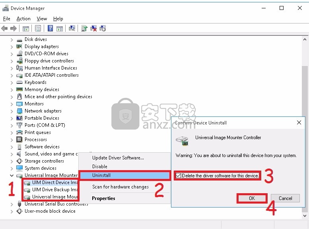The image size is (309, 229).
Task: Open the File menu
Action: click(x=6, y=19)
